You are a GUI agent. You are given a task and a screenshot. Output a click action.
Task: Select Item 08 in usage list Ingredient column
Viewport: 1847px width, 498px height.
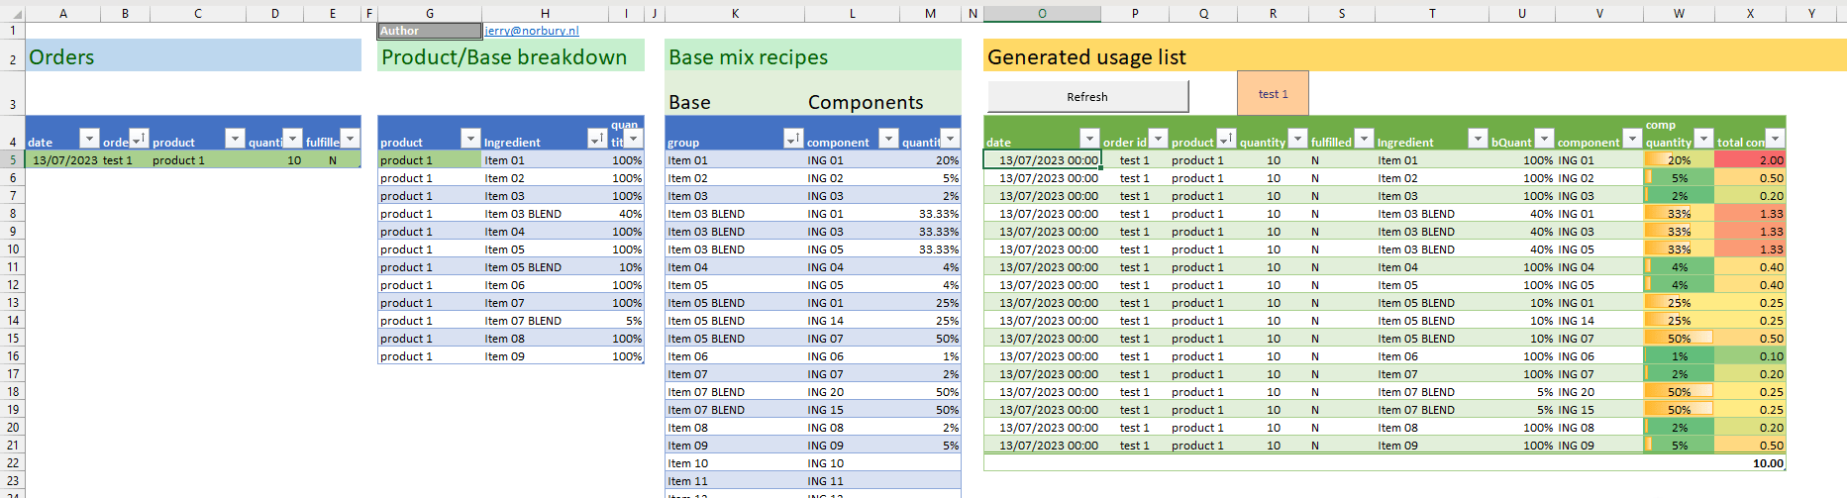coord(1432,427)
